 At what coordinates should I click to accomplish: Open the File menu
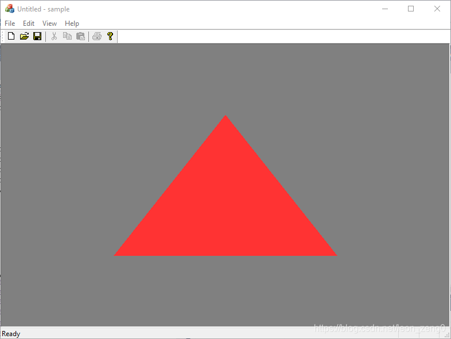(x=10, y=24)
